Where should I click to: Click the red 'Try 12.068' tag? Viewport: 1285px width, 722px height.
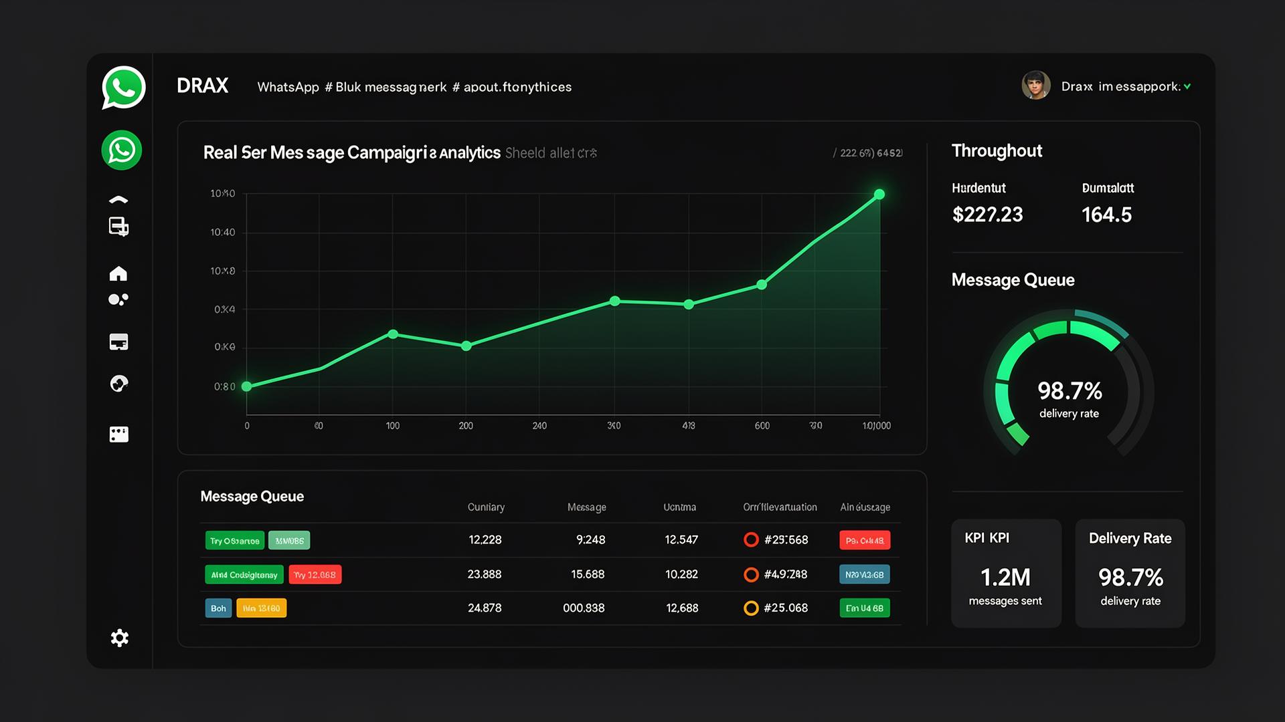315,574
